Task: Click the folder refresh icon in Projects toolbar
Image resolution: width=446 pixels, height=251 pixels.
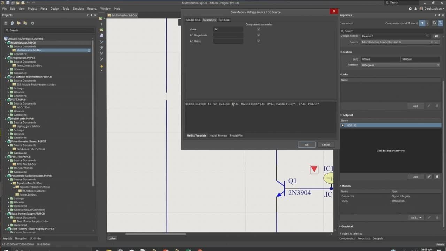Action: (x=25, y=23)
